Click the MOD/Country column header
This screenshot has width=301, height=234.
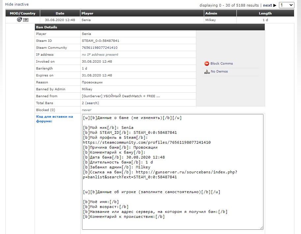click(22, 14)
